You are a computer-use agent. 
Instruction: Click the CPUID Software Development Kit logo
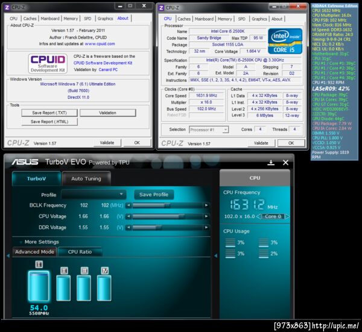[x=48, y=64]
